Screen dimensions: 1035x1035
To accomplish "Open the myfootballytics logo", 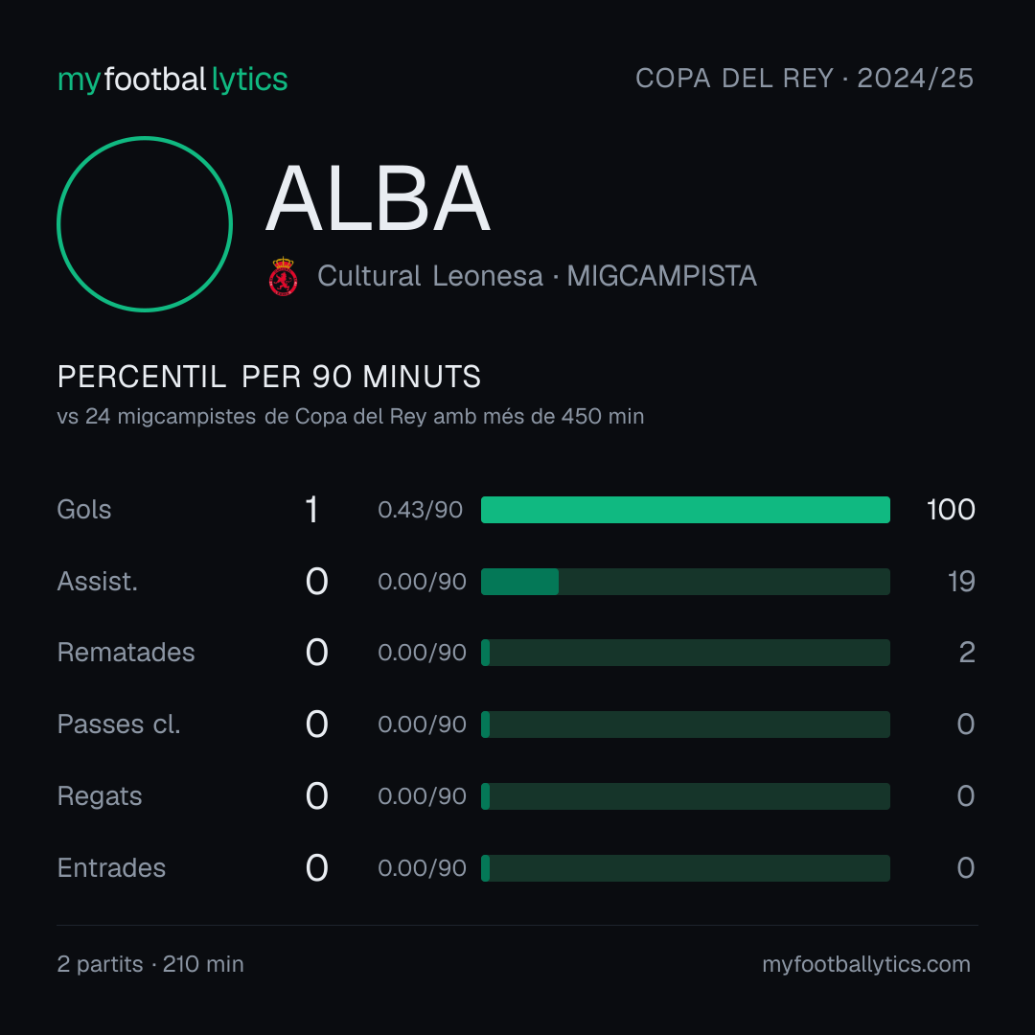I will point(172,80).
